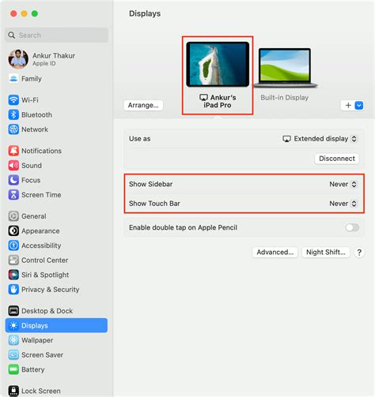
Task: Click the General gear icon
Action: point(13,216)
